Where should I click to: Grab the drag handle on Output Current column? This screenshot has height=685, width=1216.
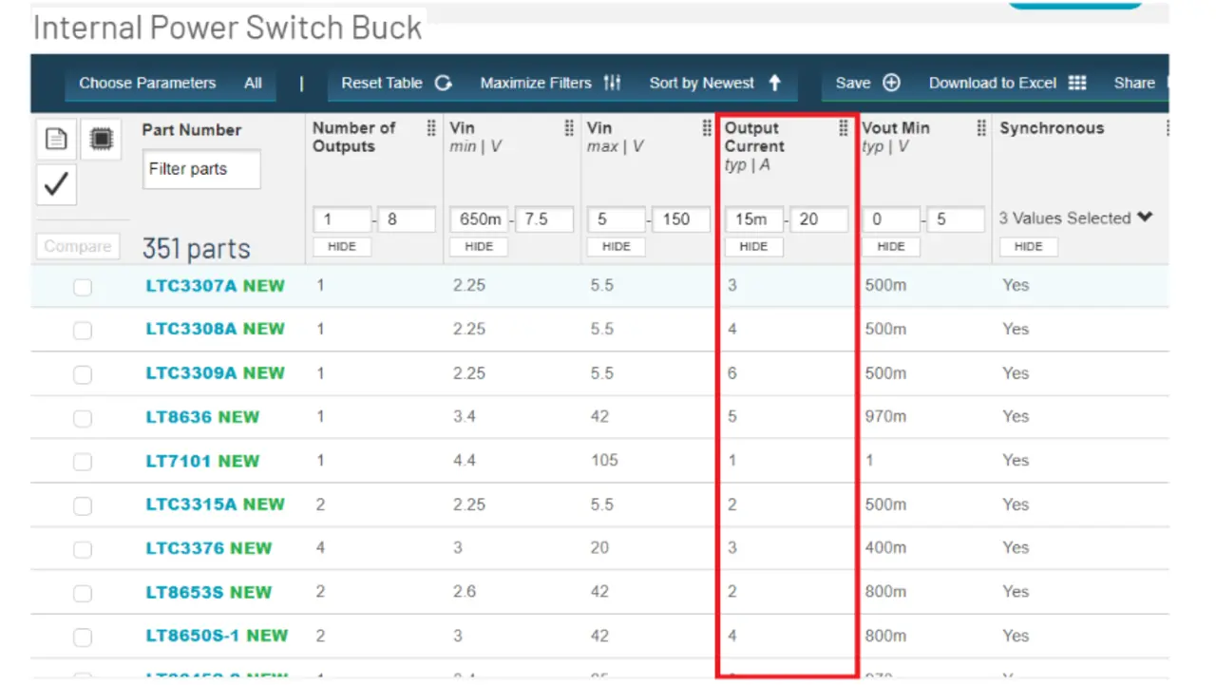click(x=843, y=128)
